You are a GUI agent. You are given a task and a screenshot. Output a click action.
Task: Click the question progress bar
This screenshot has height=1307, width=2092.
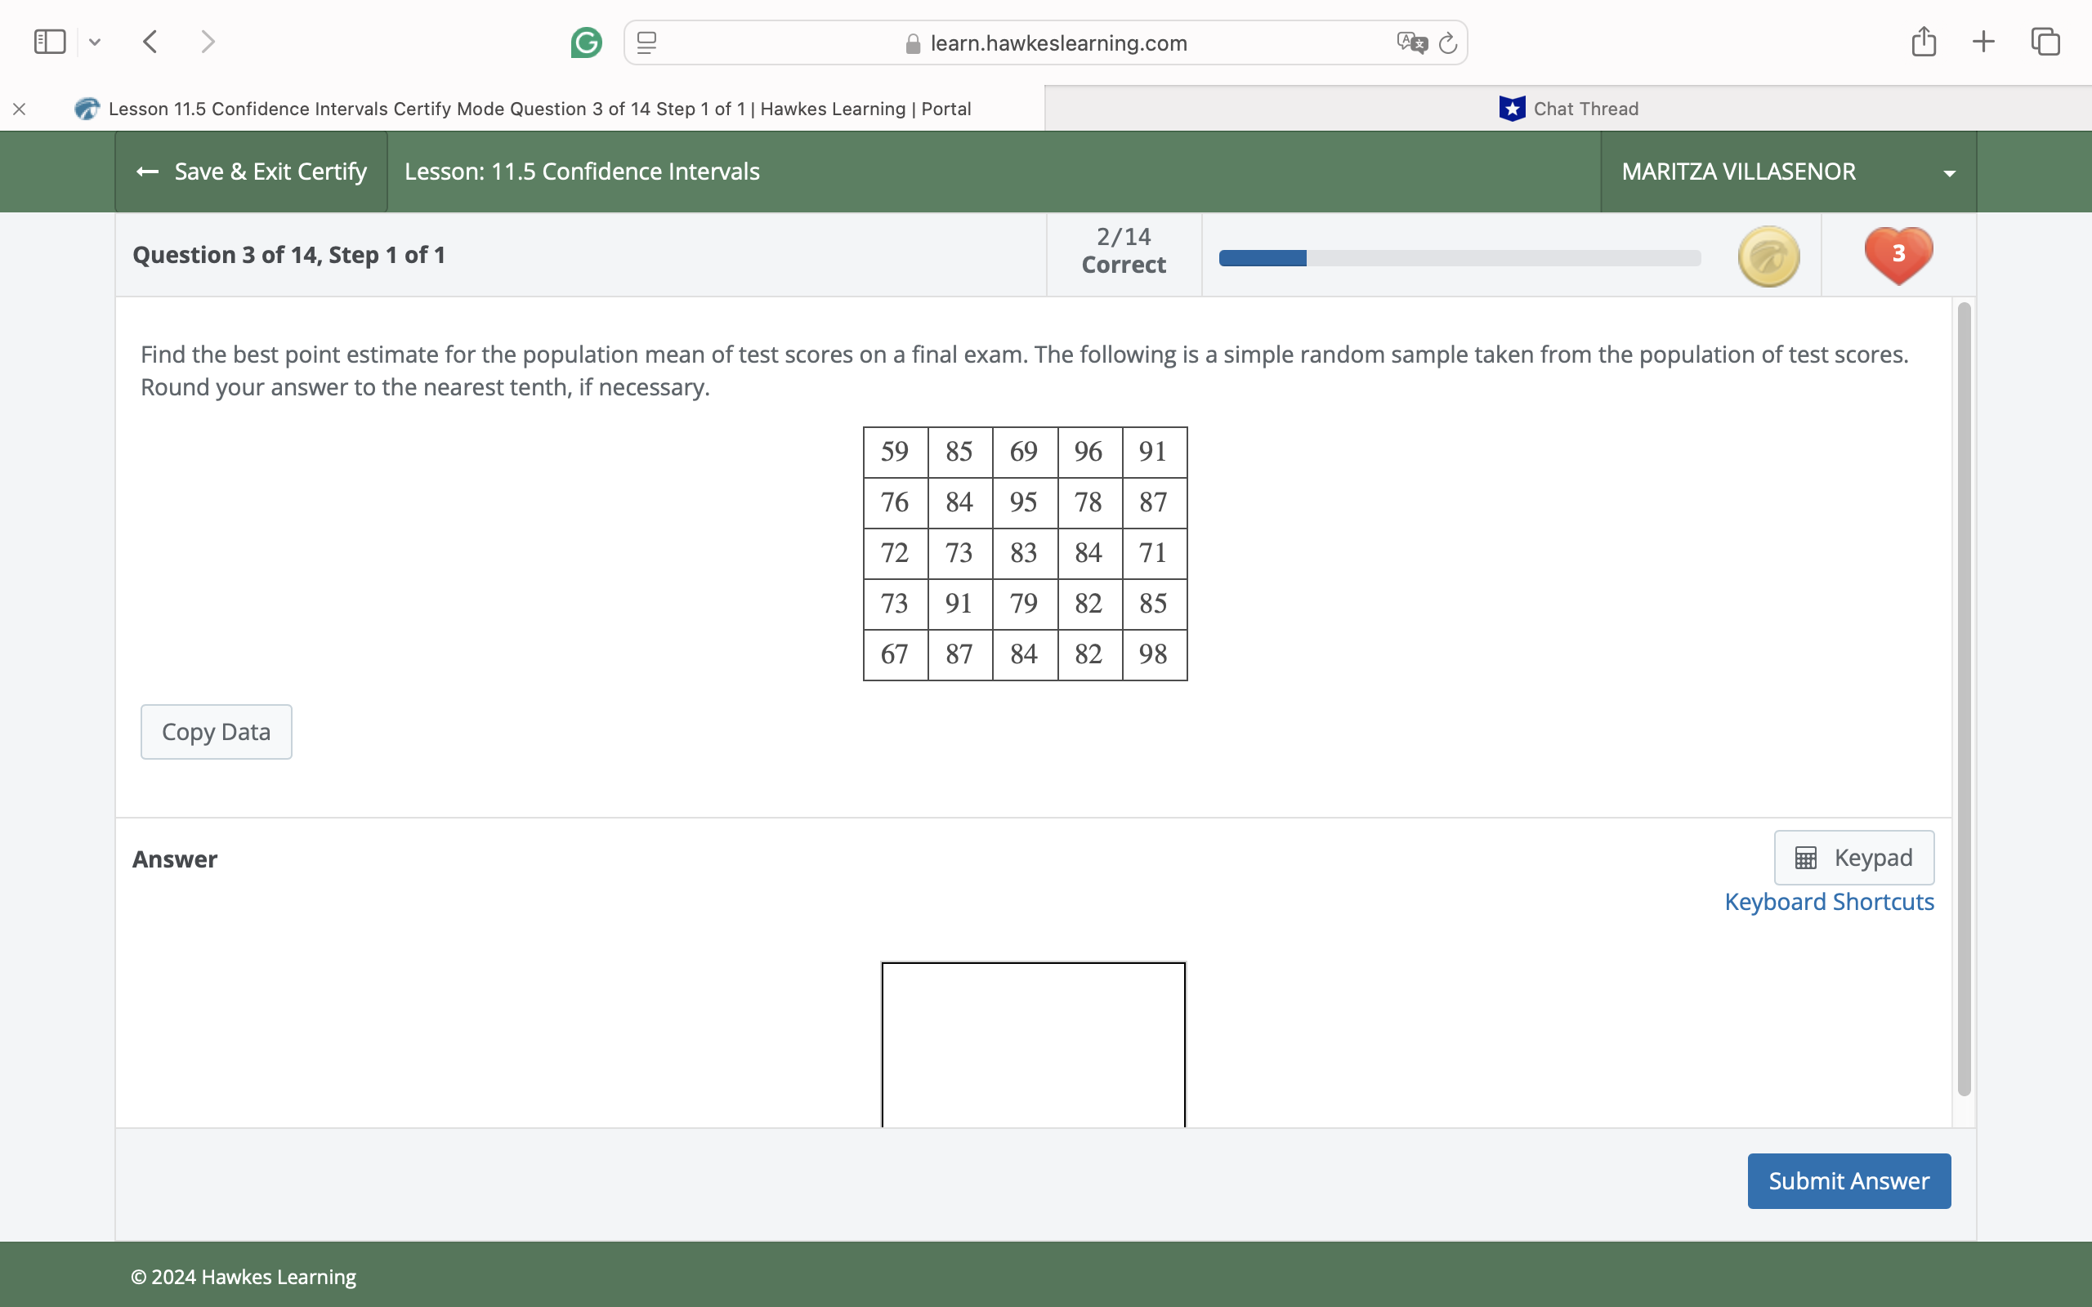point(1459,256)
